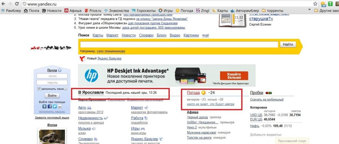The height and width of the screenshot is (144, 339).
Task: Click the chair icon next to Работа
Action: (x=146, y=118)
